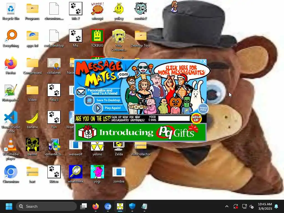The height and width of the screenshot is (213, 284).
Task: Show hidden system tray icons
Action: point(227,206)
